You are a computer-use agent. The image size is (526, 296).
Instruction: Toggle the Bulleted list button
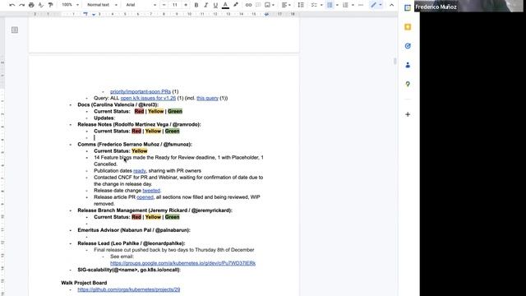coord(330,5)
